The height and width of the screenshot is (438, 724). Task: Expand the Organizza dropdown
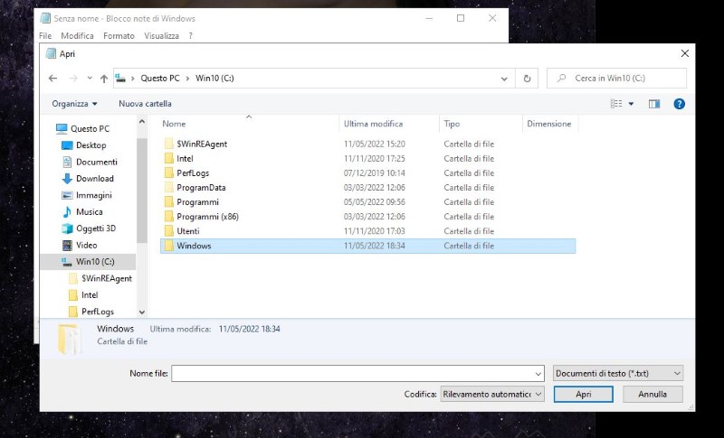[74, 104]
